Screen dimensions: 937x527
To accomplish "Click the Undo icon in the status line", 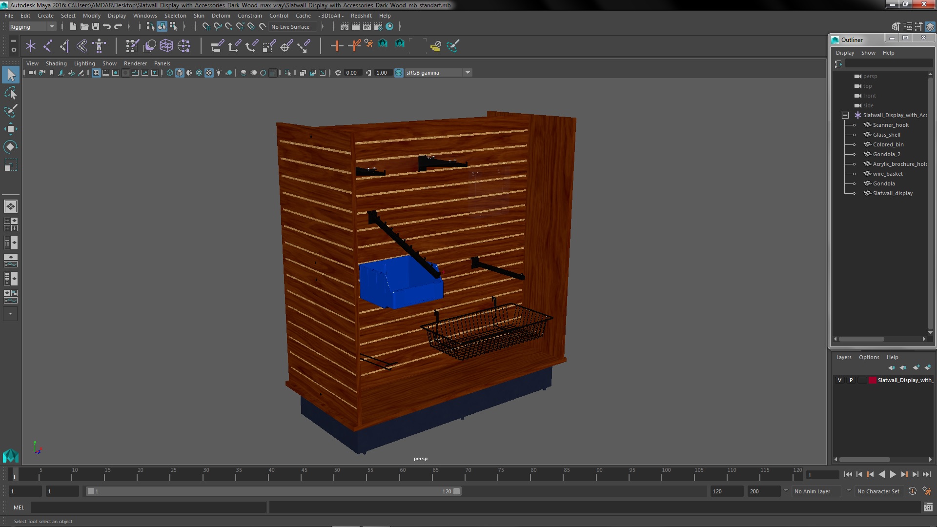I will (107, 27).
